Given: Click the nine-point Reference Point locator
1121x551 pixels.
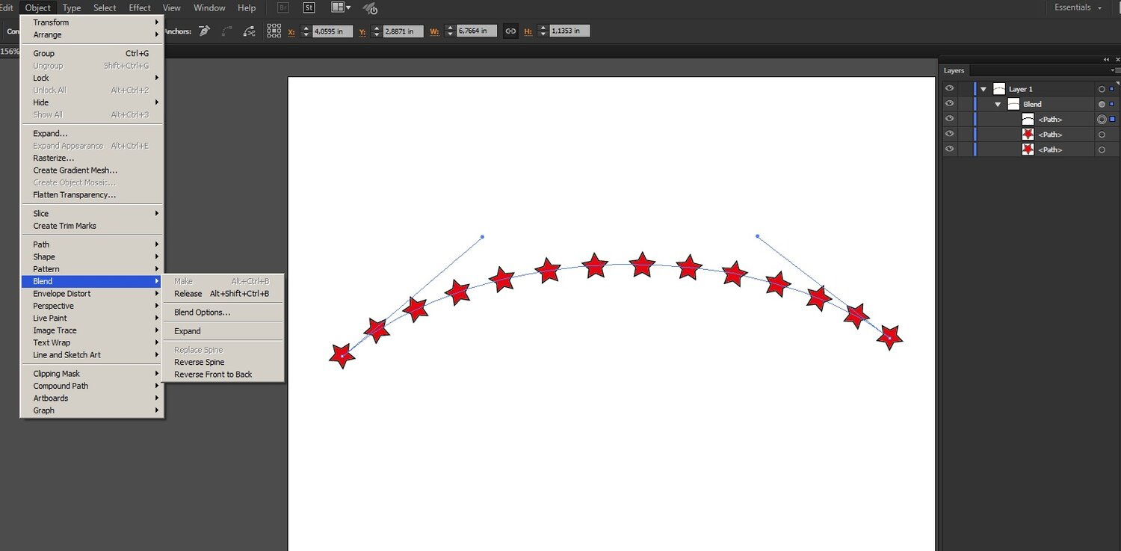Looking at the screenshot, I should 274,31.
